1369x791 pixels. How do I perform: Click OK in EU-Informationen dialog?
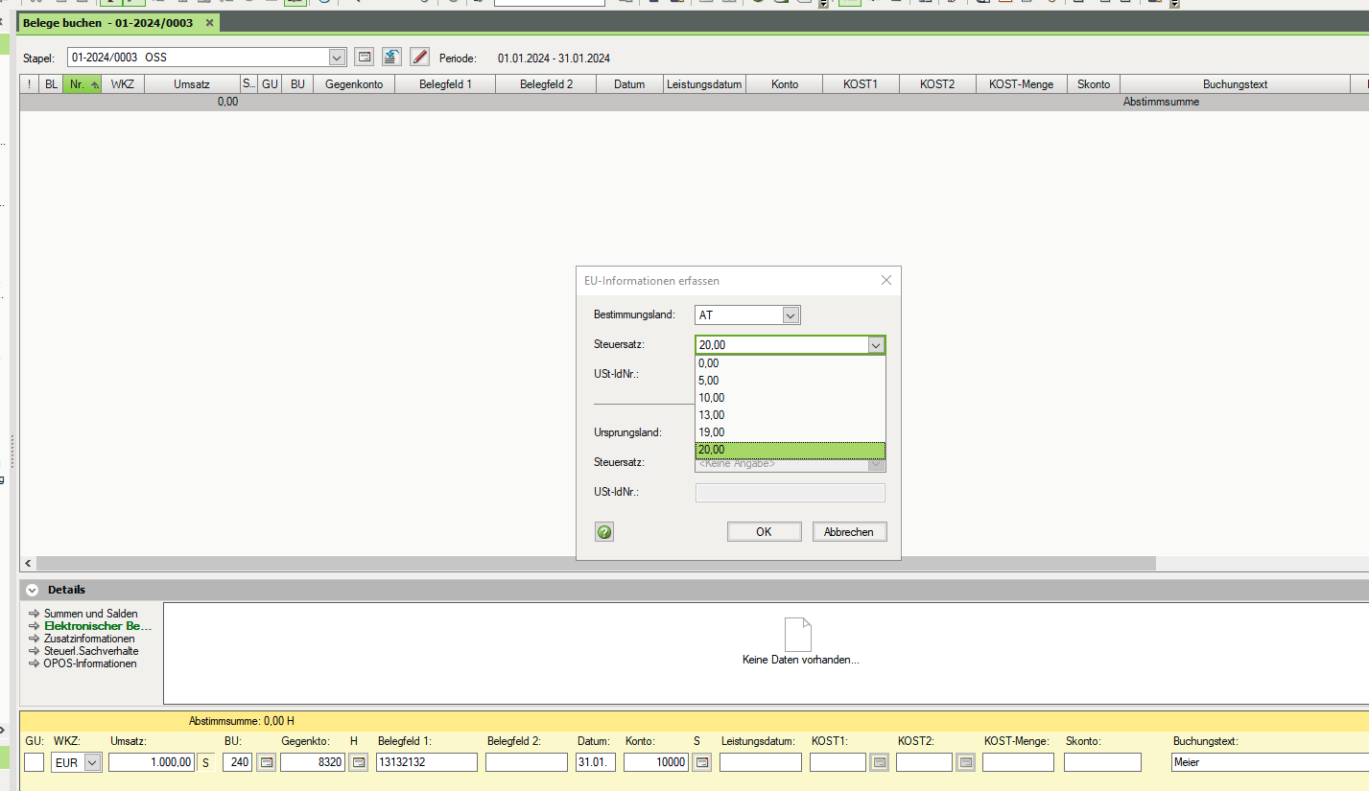(764, 532)
